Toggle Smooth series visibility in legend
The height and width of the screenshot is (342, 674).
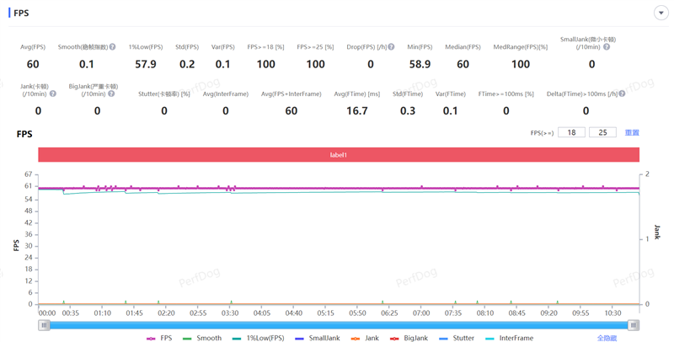point(202,338)
